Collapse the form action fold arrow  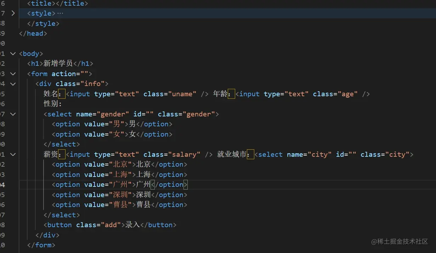(13, 74)
